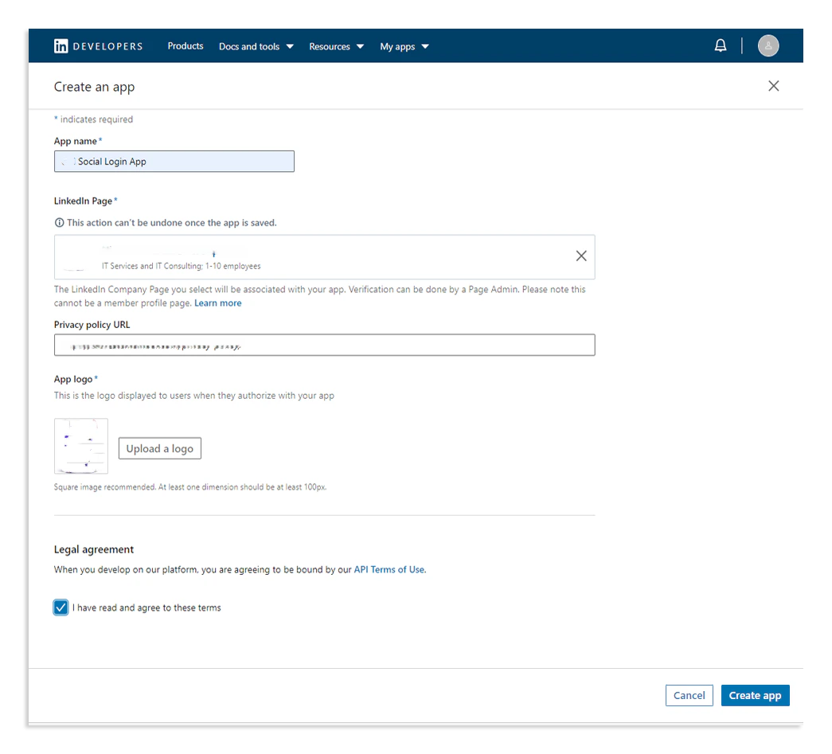The image size is (832, 754).
Task: Open the Learn more link
Action: coord(217,303)
